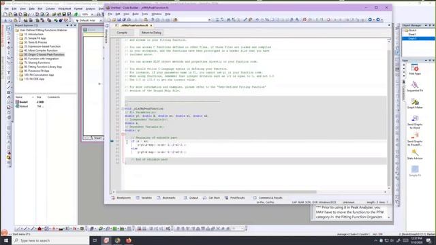Click the code editor vertical scrollbar
Viewport: 436px width, 245px height.
(x=389, y=114)
